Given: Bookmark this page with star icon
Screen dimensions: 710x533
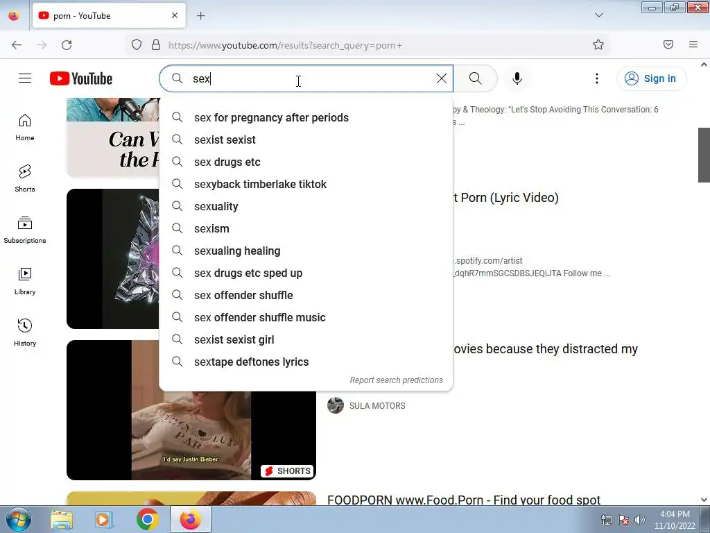Looking at the screenshot, I should [598, 44].
